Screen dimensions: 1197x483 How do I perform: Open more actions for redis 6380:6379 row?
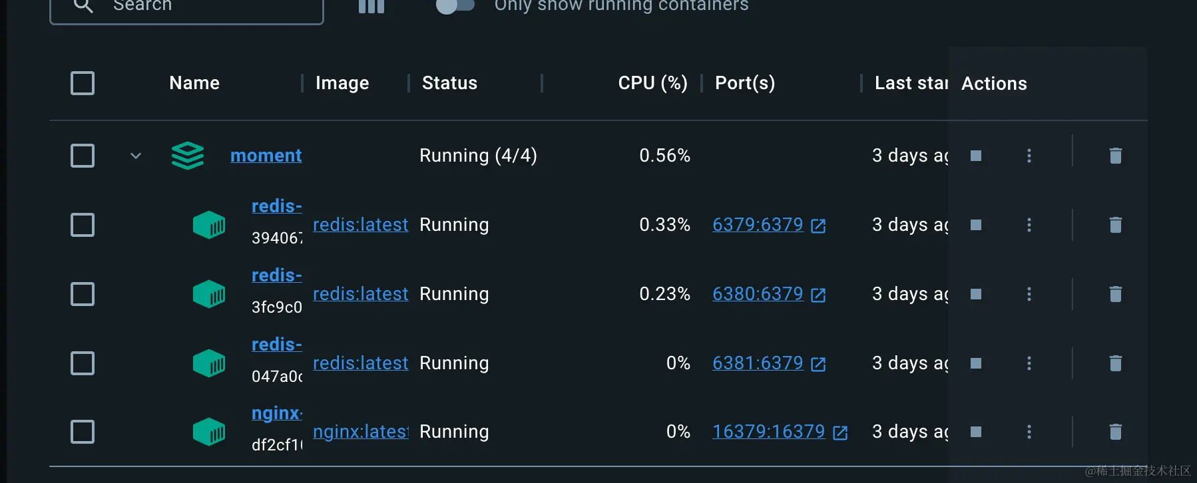pos(1029,294)
